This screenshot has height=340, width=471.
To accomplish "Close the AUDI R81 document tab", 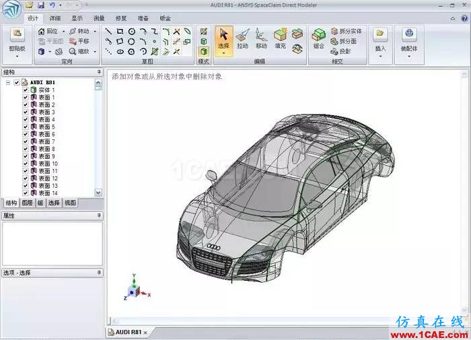I will pos(145,333).
